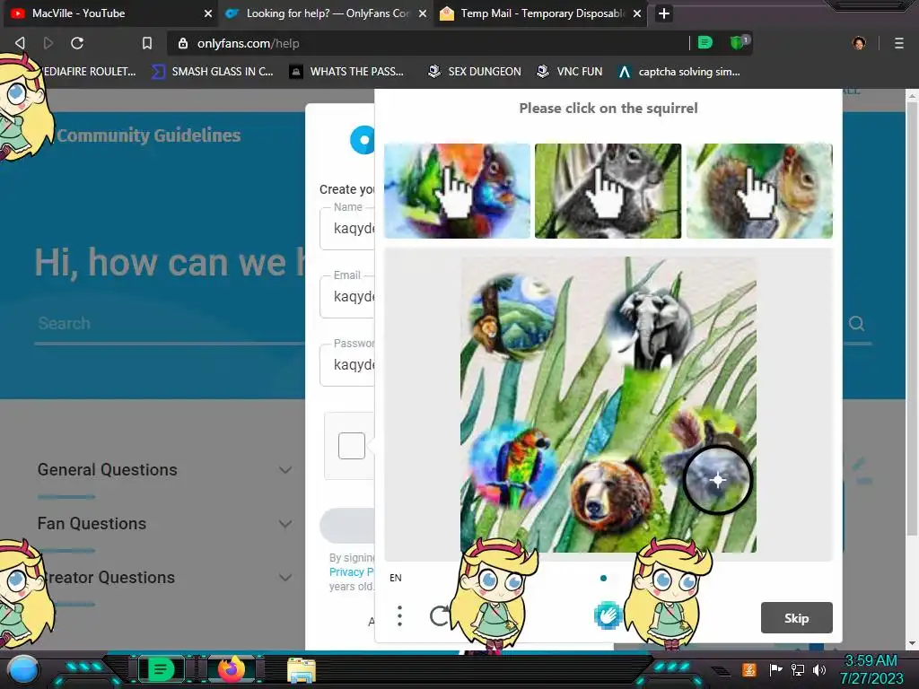Image resolution: width=919 pixels, height=689 pixels.
Task: Click the colorful squirrel example image
Action: (x=457, y=191)
